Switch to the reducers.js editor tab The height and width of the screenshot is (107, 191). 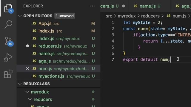pyautogui.click(x=115, y=6)
